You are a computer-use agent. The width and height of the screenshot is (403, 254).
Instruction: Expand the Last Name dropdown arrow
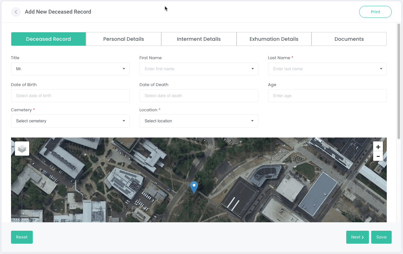pyautogui.click(x=381, y=69)
